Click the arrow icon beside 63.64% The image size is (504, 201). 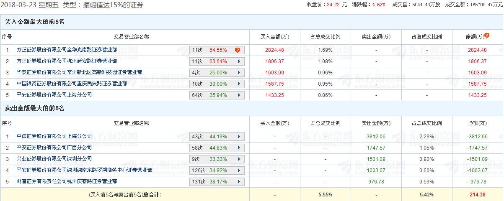[238, 61]
